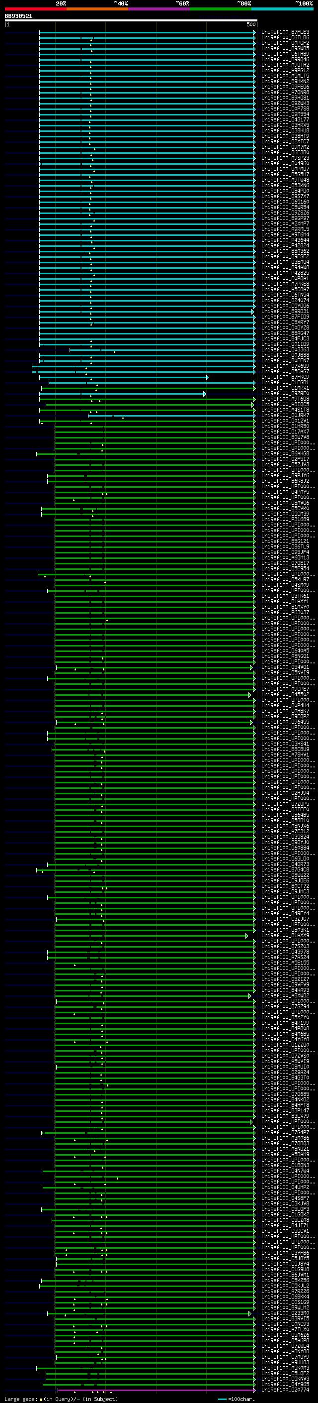Open hit UniRef100_C6THB9
Screen dimensions: 318x1403
point(285,54)
